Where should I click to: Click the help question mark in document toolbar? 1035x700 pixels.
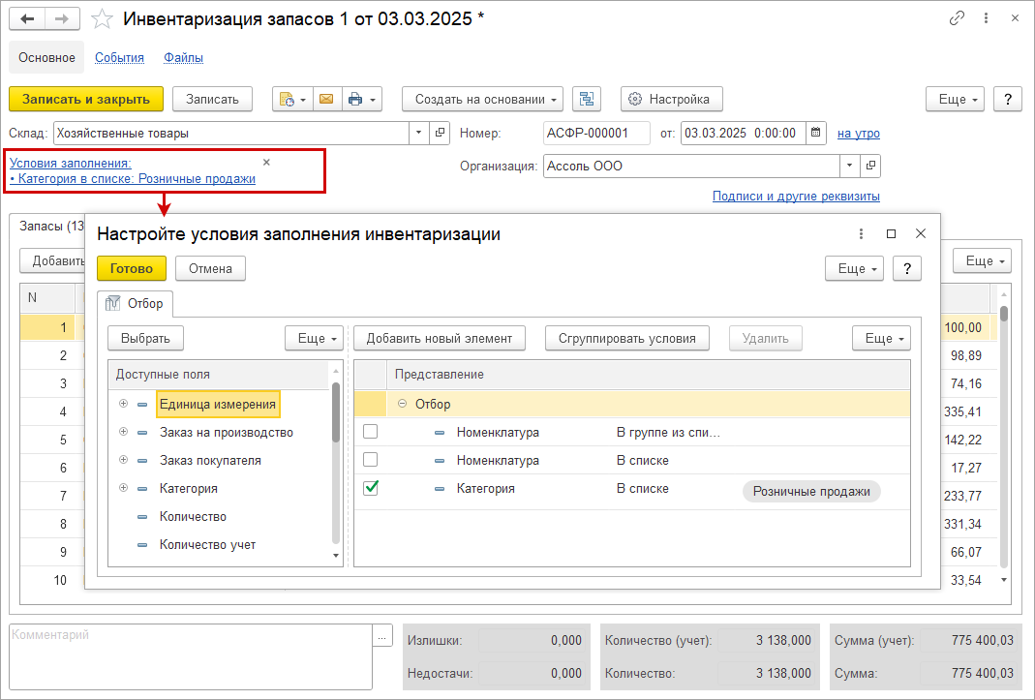1007,99
